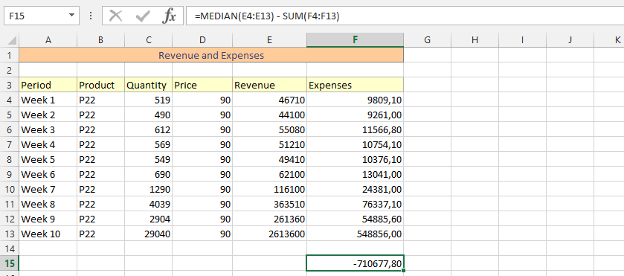Select expenses cell 54885,60
The image size is (624, 276).
(x=355, y=219)
